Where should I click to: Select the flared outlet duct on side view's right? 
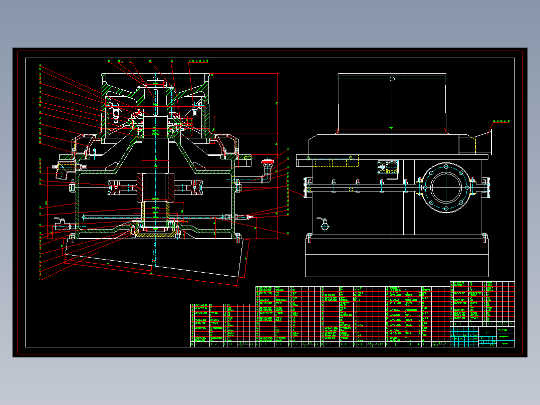pos(475,143)
